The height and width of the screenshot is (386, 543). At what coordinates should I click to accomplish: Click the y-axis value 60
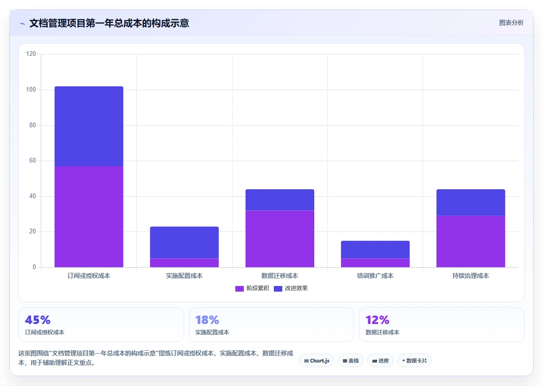click(32, 160)
